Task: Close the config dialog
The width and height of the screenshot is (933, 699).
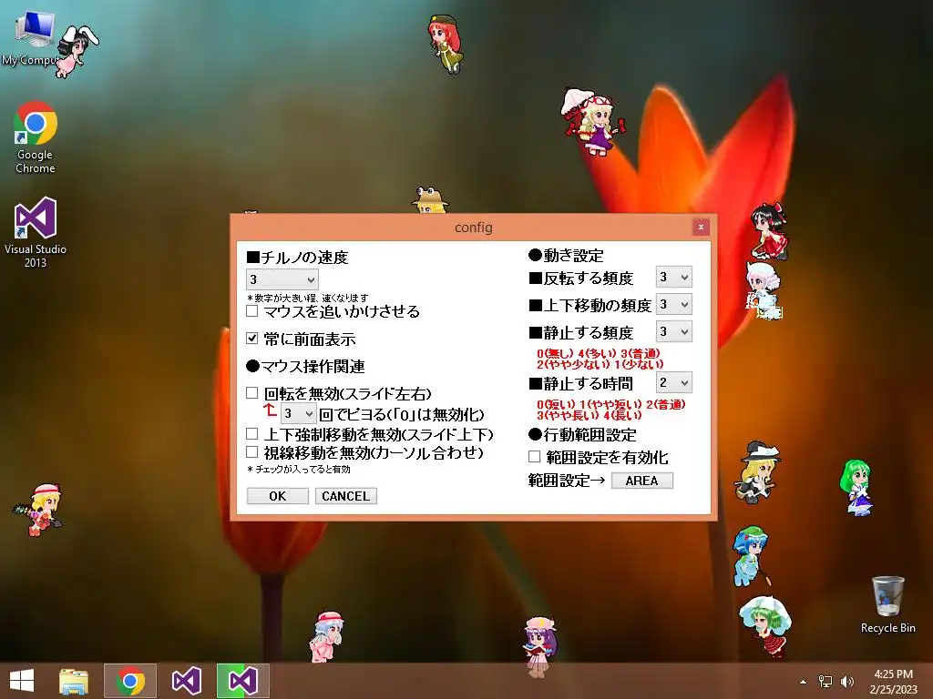Action: (701, 227)
